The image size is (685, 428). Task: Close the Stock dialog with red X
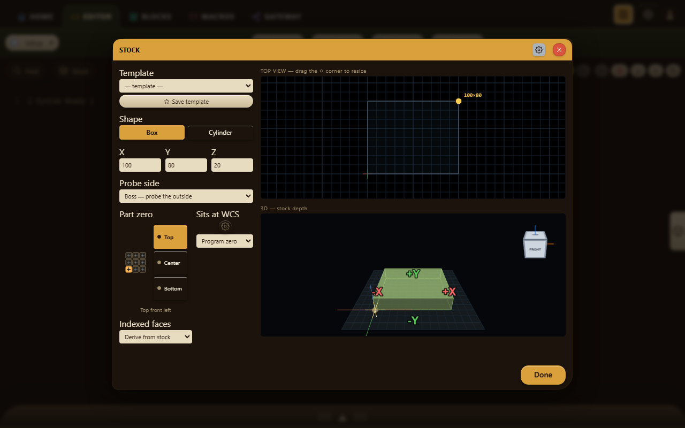click(x=559, y=50)
